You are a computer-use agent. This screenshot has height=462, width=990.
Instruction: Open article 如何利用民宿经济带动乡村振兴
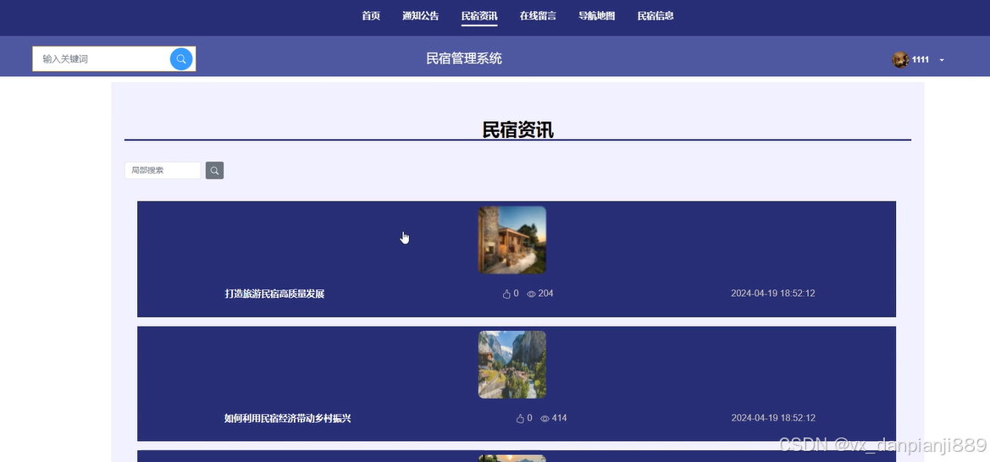(x=287, y=419)
